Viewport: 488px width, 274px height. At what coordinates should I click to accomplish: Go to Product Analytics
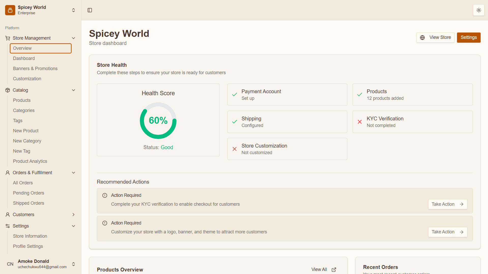click(x=30, y=161)
